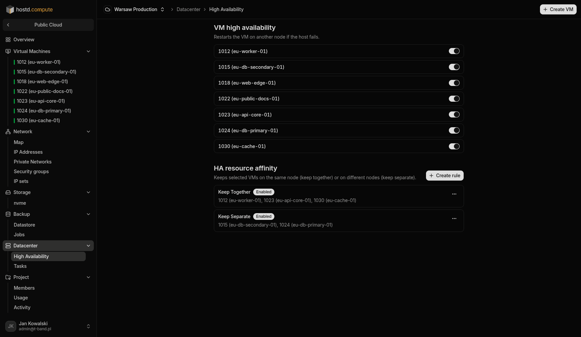Click the Overview grid icon
Viewport: 581px width, 337px height.
(x=8, y=40)
